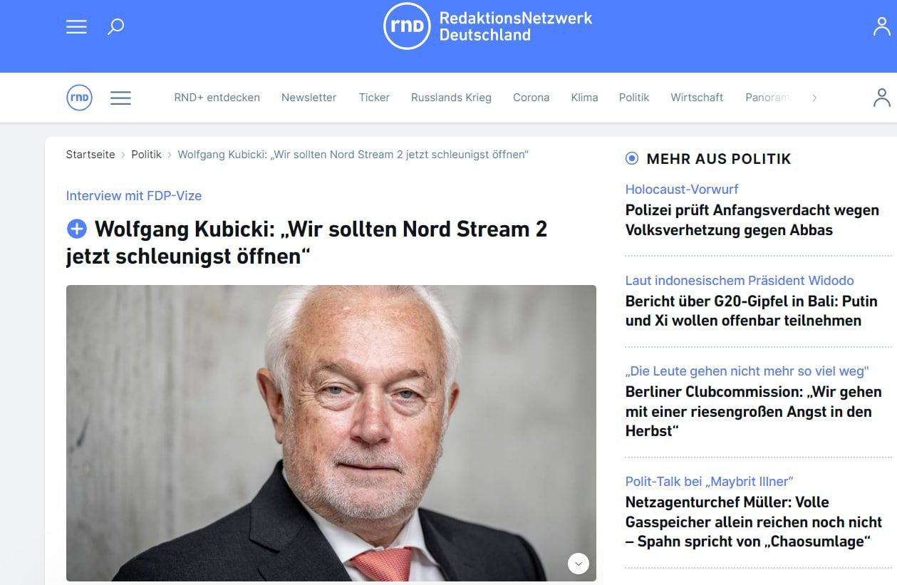Click Politik breadcrumb link
Viewport: 897px width, 585px height.
146,155
